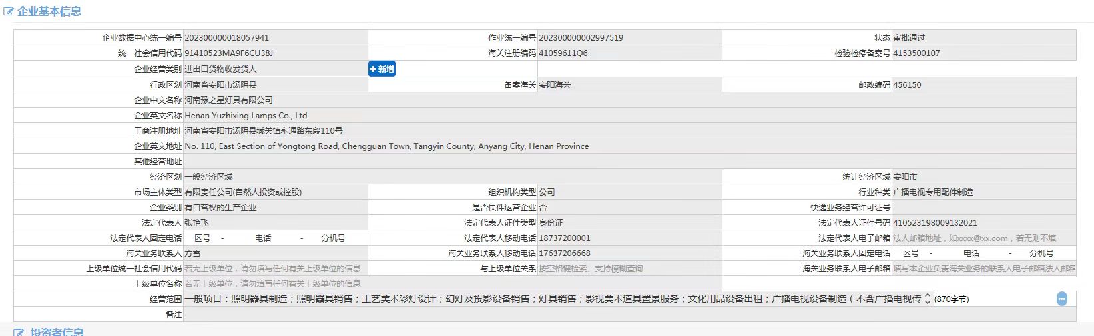Click mobile number 18737200001
The image size is (1094, 336).
[565, 238]
